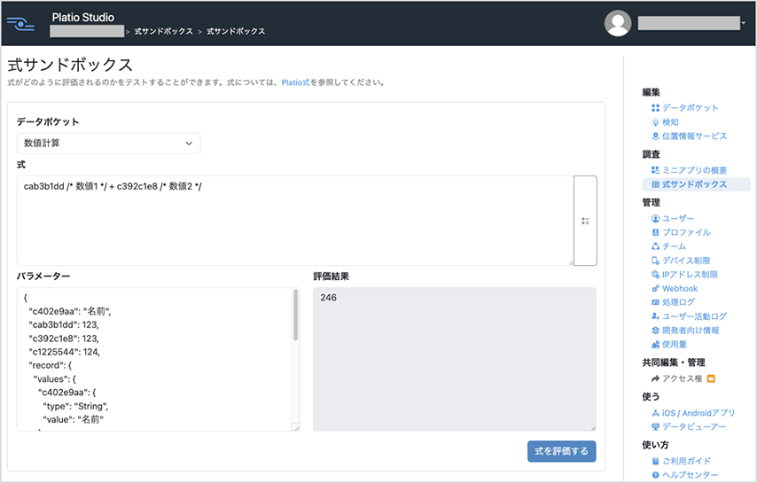Open IPアドレス制限 in the sidebar
This screenshot has width=757, height=483.
click(x=690, y=275)
